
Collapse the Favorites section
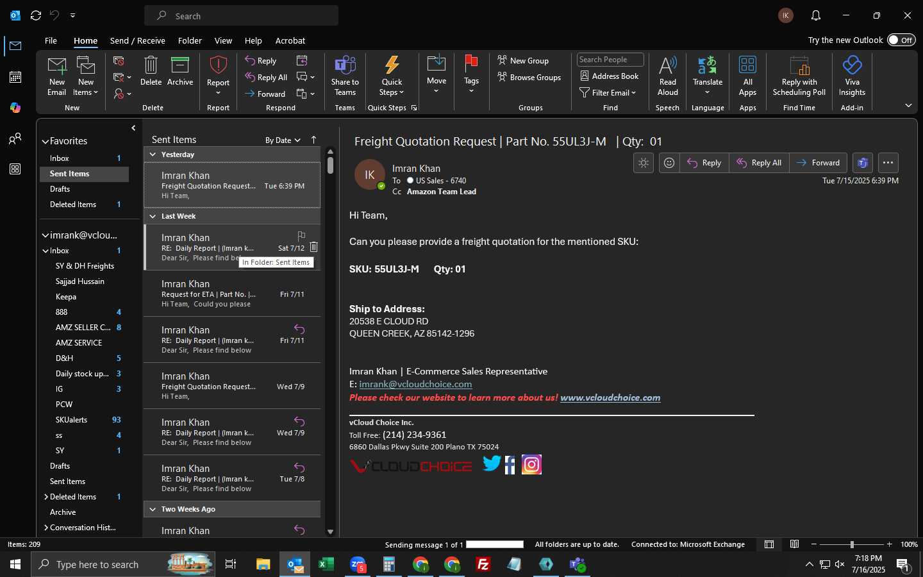(x=46, y=141)
